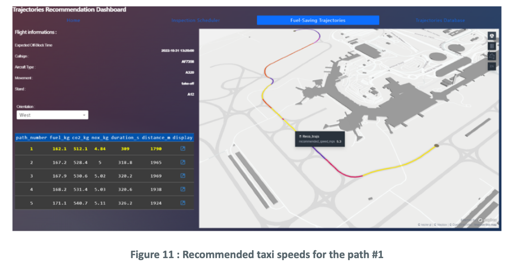Select off-block time 2022-10-31 13:20:00

[178, 50]
